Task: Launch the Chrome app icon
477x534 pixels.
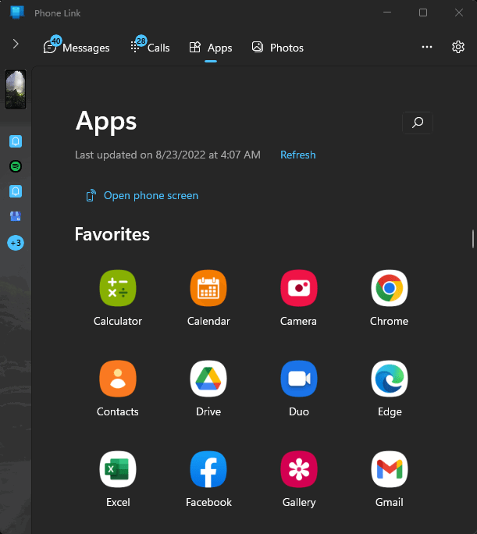Action: 389,288
